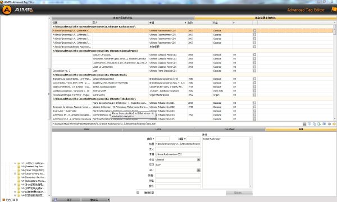Select the Baroque genre cell
Image resolution: width=337 pixels, height=202 pixels.
coord(222,87)
